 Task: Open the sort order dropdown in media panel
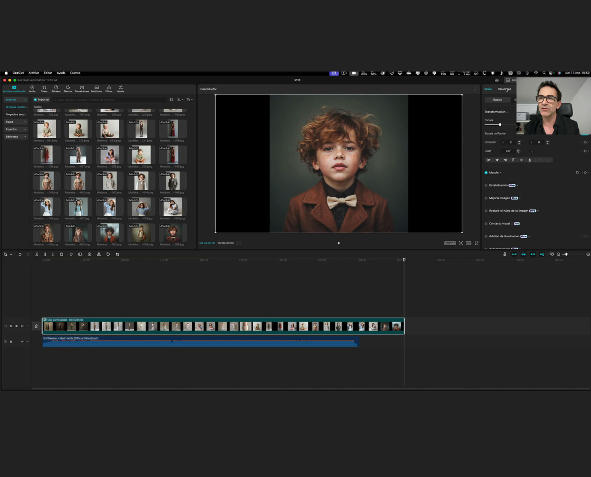pyautogui.click(x=180, y=100)
